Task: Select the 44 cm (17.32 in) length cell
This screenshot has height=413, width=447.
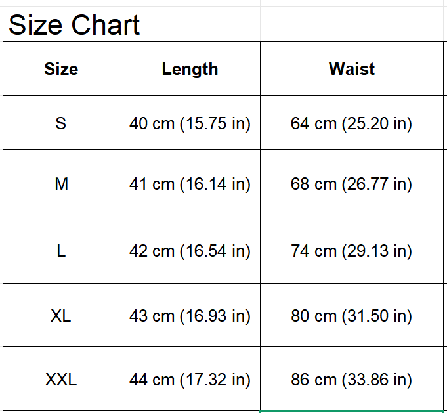Action: click(190, 379)
